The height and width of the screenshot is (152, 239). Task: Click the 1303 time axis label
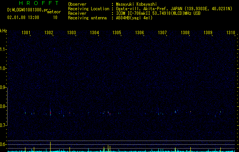[x=71, y=32]
